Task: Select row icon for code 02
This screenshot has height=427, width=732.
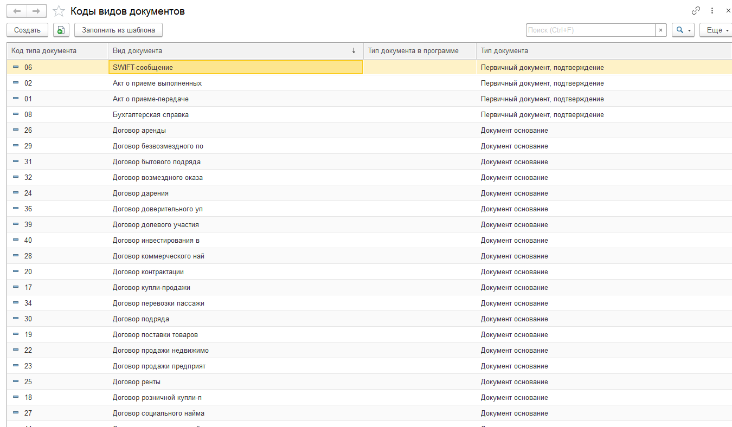Action: pos(15,83)
